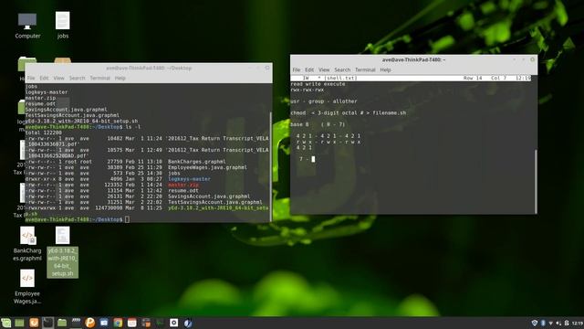Click the battery tray icon
The height and width of the screenshot is (329, 584).
[x=567, y=323]
